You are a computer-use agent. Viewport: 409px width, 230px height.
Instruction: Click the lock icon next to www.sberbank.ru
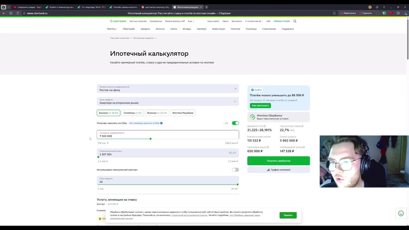24,13
